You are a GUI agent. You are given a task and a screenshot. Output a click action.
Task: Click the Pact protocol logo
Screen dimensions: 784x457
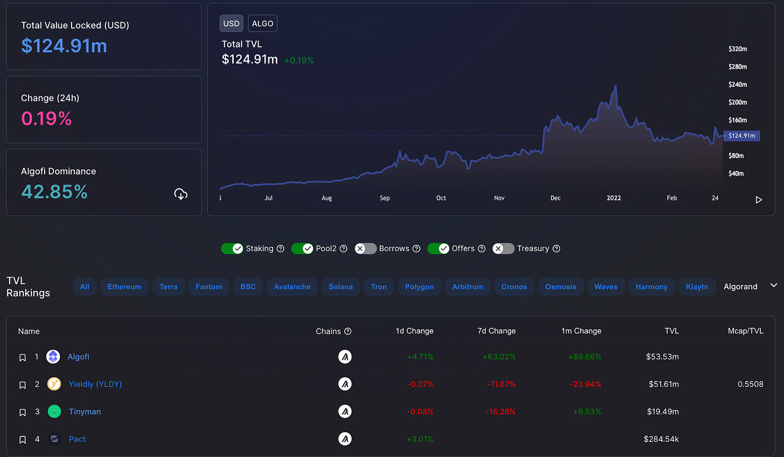[54, 439]
